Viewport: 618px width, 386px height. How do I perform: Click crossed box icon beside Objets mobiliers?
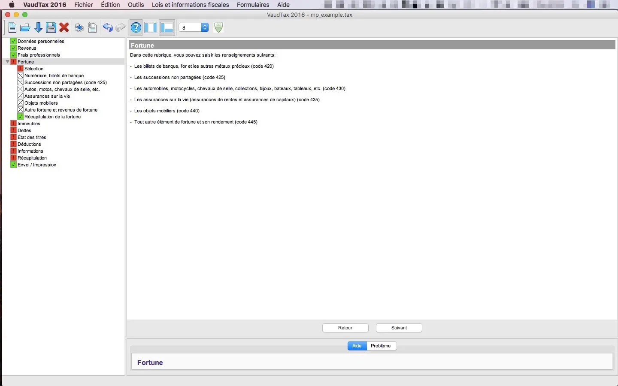[x=20, y=103]
